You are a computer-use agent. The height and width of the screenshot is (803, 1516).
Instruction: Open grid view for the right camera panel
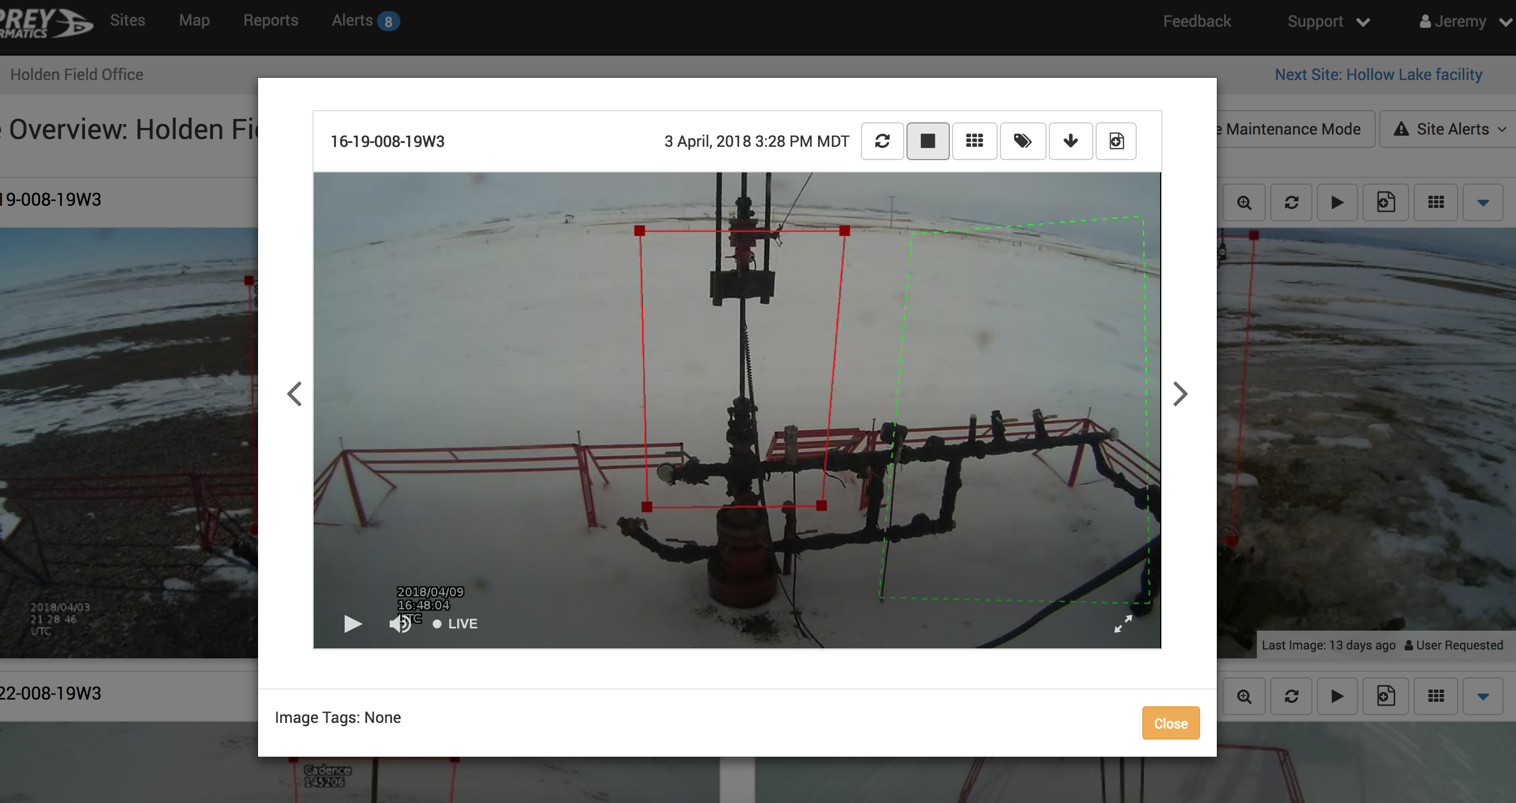(x=1436, y=202)
